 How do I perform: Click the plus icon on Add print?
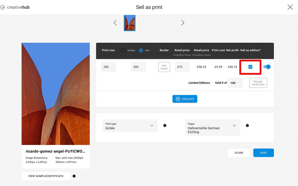178,99
